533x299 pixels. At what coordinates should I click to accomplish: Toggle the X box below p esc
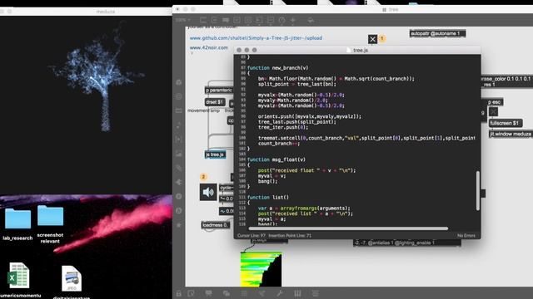click(x=493, y=112)
